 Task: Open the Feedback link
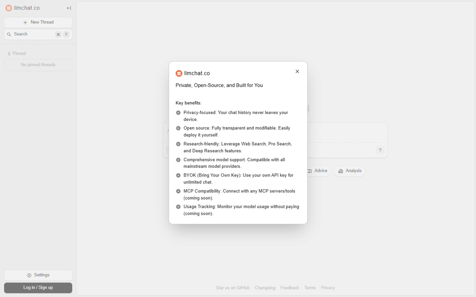tap(290, 288)
